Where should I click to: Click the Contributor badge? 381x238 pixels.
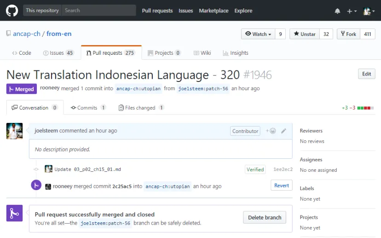245,131
